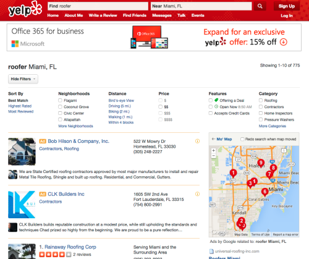309x259 pixels.
Task: Sort results by Highest Rated
Action: point(20,106)
